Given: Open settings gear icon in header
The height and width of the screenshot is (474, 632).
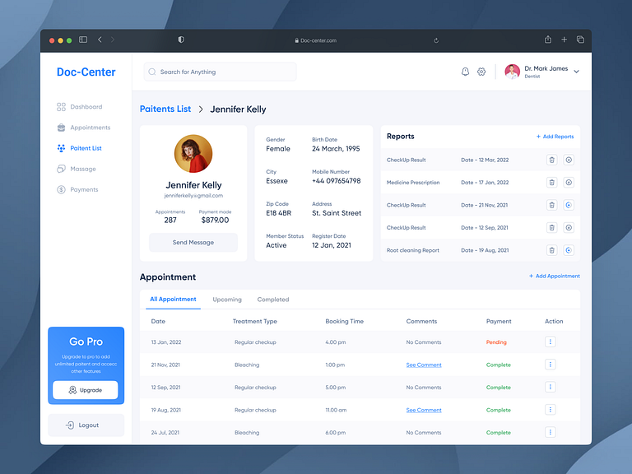Looking at the screenshot, I should [481, 72].
